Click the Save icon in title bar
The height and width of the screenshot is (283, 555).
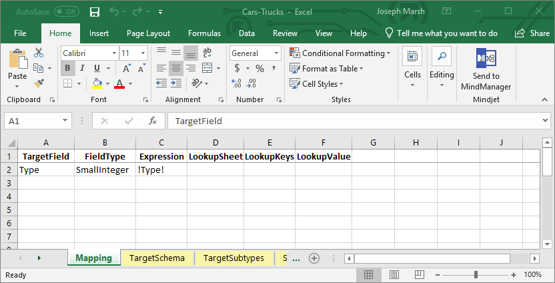pyautogui.click(x=95, y=12)
